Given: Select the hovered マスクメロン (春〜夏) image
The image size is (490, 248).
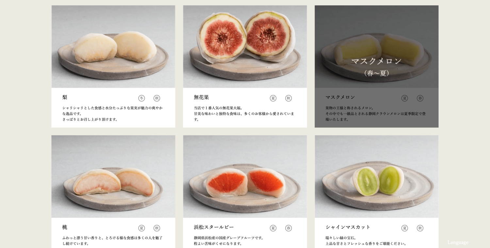Looking at the screenshot, I should coord(377,47).
